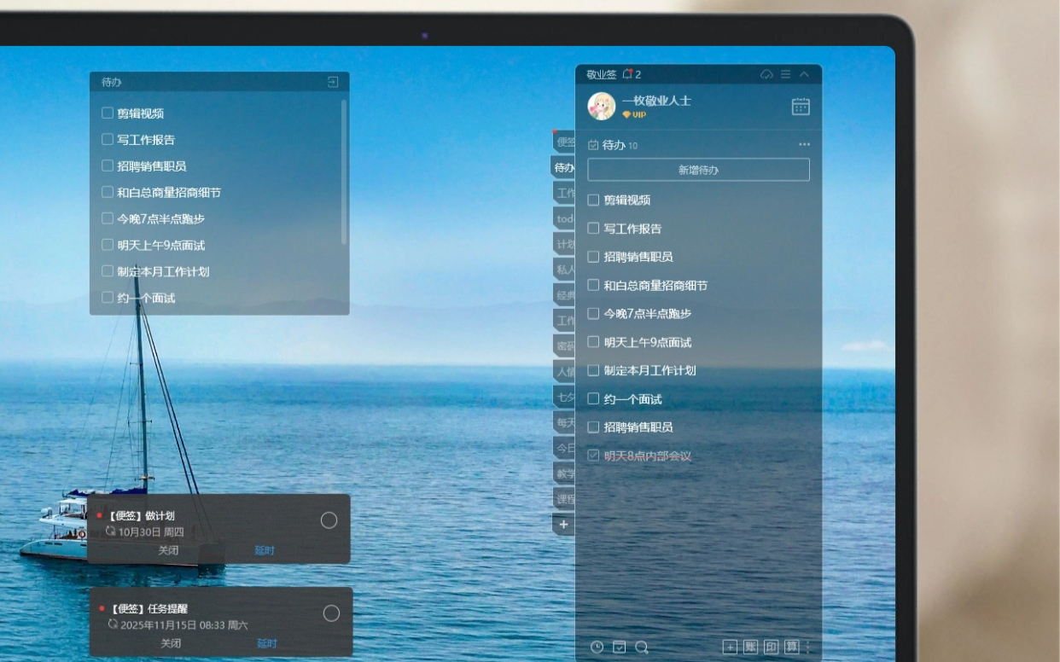The height and width of the screenshot is (662, 1060).
Task: Open the reminder bell notifications
Action: [x=628, y=74]
